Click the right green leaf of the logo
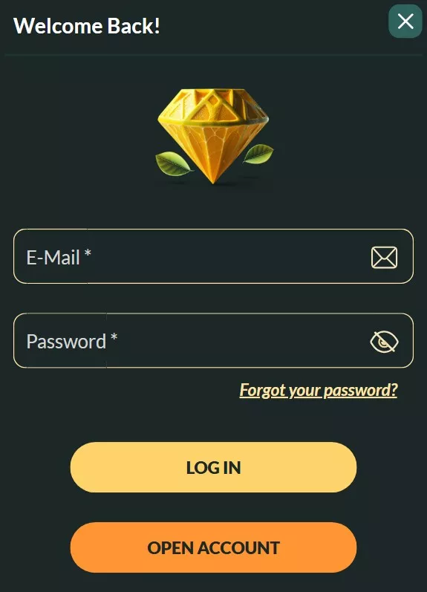This screenshot has height=592, width=427. (x=258, y=153)
